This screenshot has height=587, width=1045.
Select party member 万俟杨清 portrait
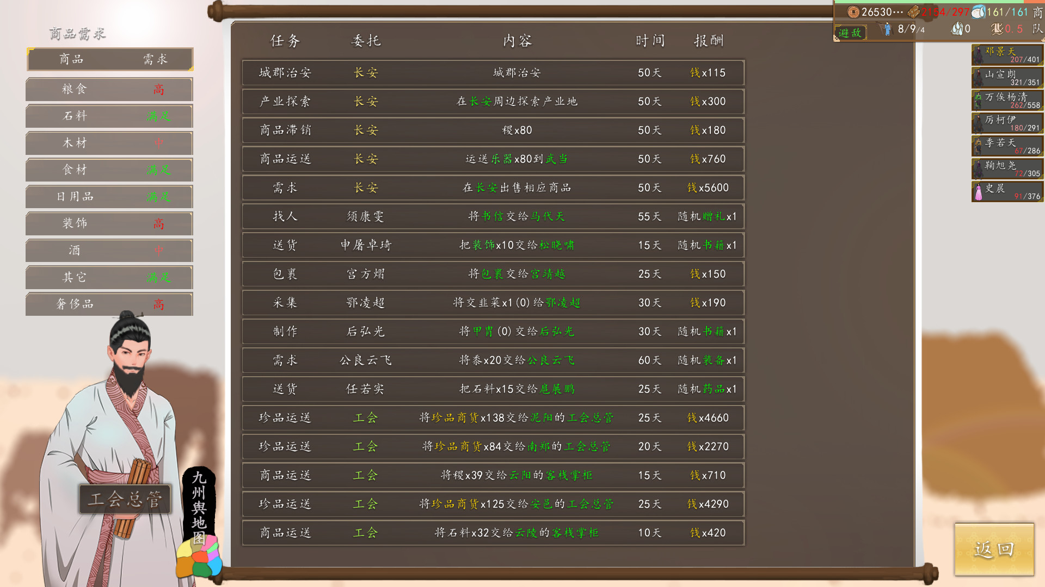(978, 100)
